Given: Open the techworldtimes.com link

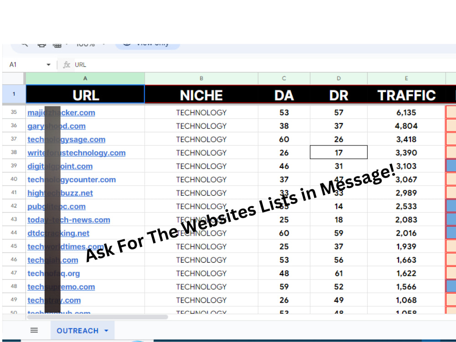Looking at the screenshot, I should (x=66, y=246).
